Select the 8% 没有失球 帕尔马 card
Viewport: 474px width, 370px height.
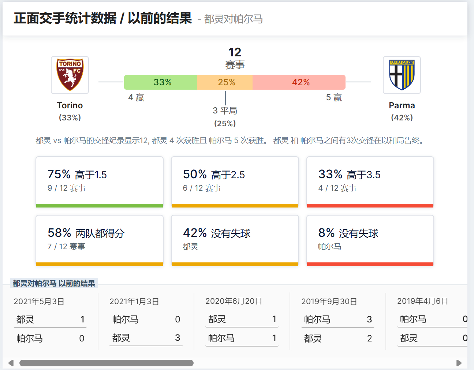click(370, 240)
